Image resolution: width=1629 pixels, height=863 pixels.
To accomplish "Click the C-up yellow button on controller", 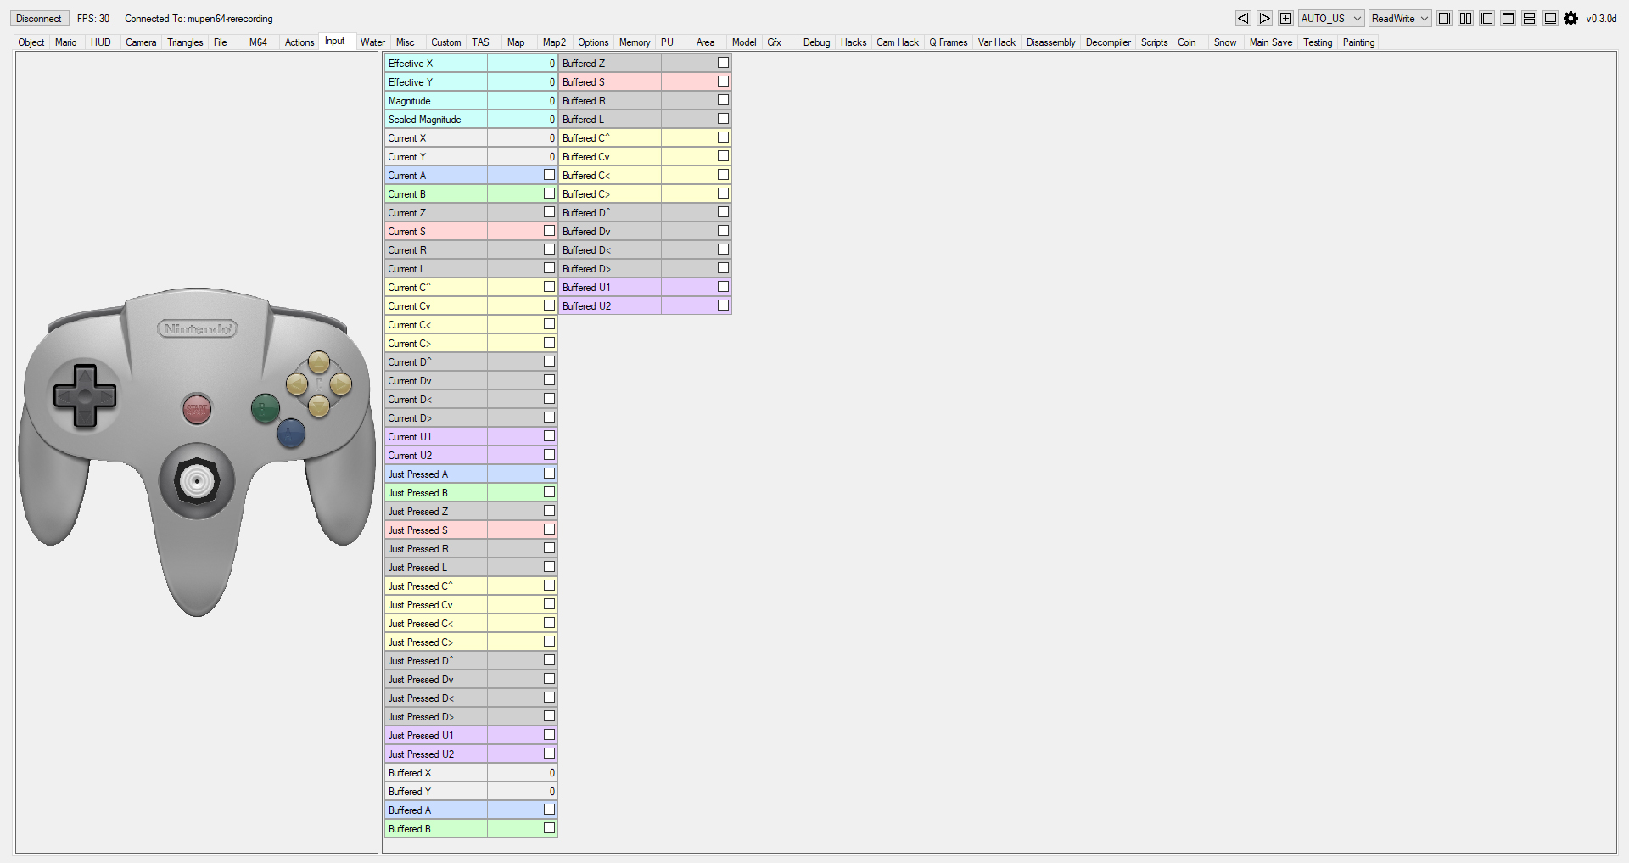I will (319, 363).
